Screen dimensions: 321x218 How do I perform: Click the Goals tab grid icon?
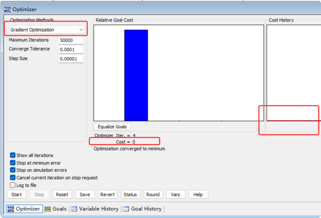pos(48,209)
